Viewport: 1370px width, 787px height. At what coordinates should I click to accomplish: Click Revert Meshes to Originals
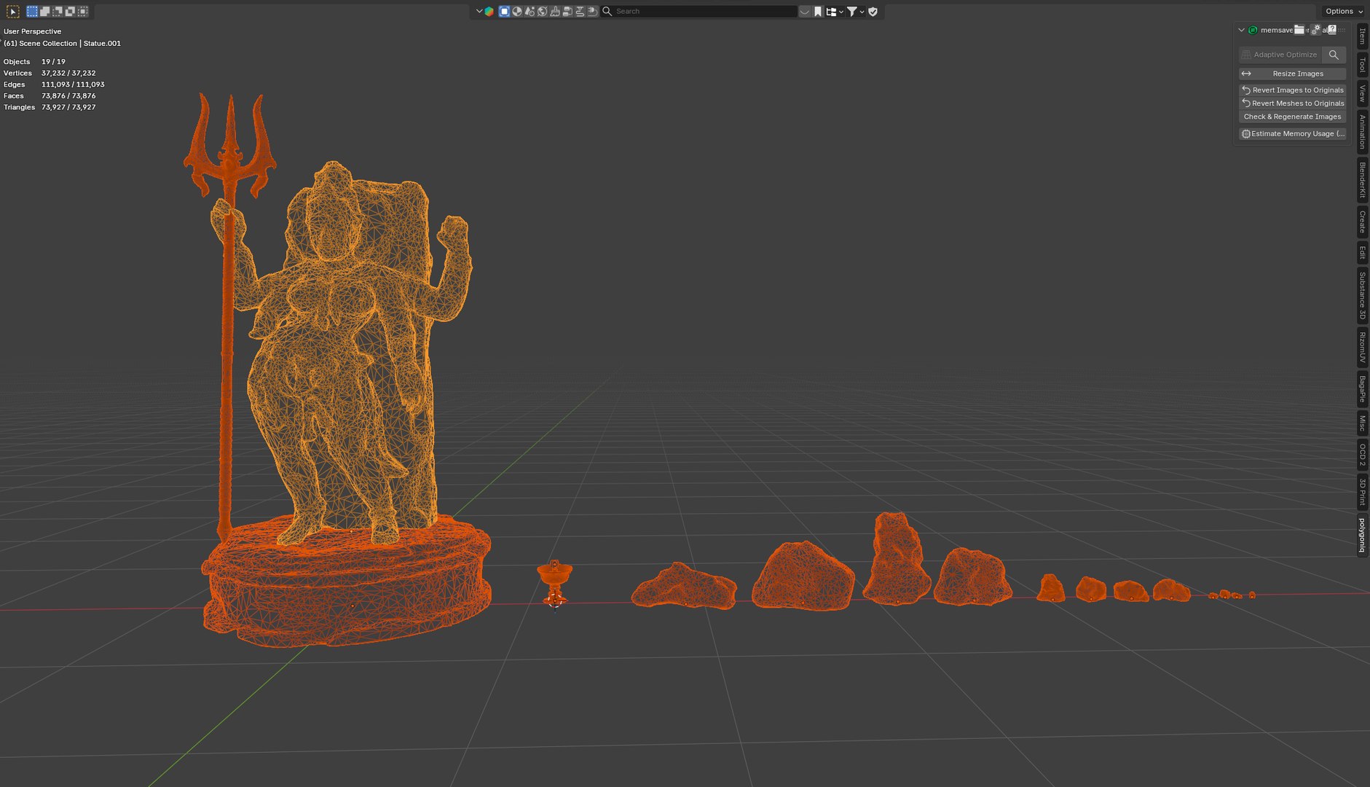[x=1292, y=103]
